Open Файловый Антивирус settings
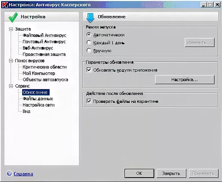Viewport: 222px width, 182px height. pyautogui.click(x=44, y=35)
